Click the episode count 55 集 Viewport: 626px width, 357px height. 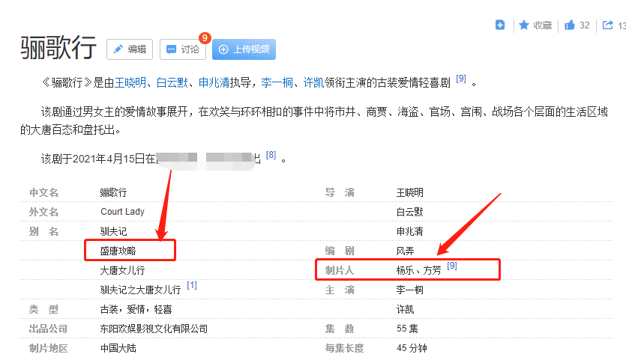[x=407, y=329]
